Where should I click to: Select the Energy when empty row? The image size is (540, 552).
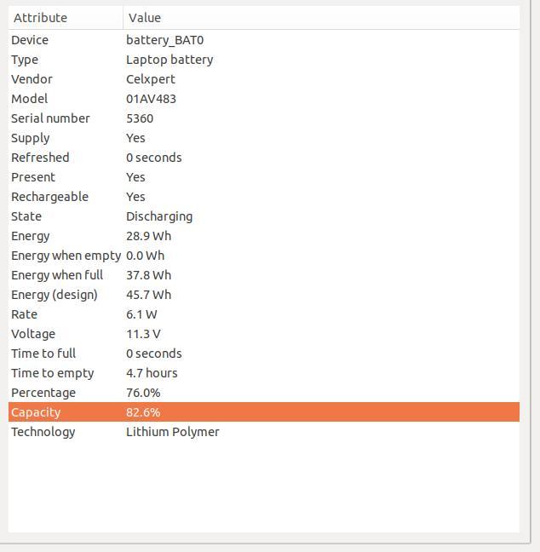(264, 256)
